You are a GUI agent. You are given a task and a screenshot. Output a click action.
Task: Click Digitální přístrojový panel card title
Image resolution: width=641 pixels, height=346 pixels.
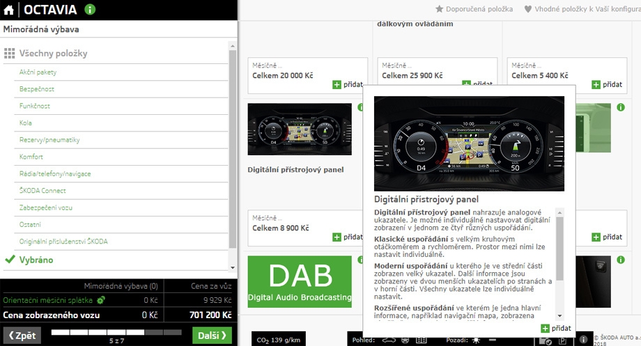click(295, 170)
